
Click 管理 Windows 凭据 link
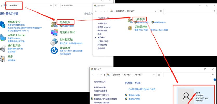pyautogui.click(x=159, y=30)
